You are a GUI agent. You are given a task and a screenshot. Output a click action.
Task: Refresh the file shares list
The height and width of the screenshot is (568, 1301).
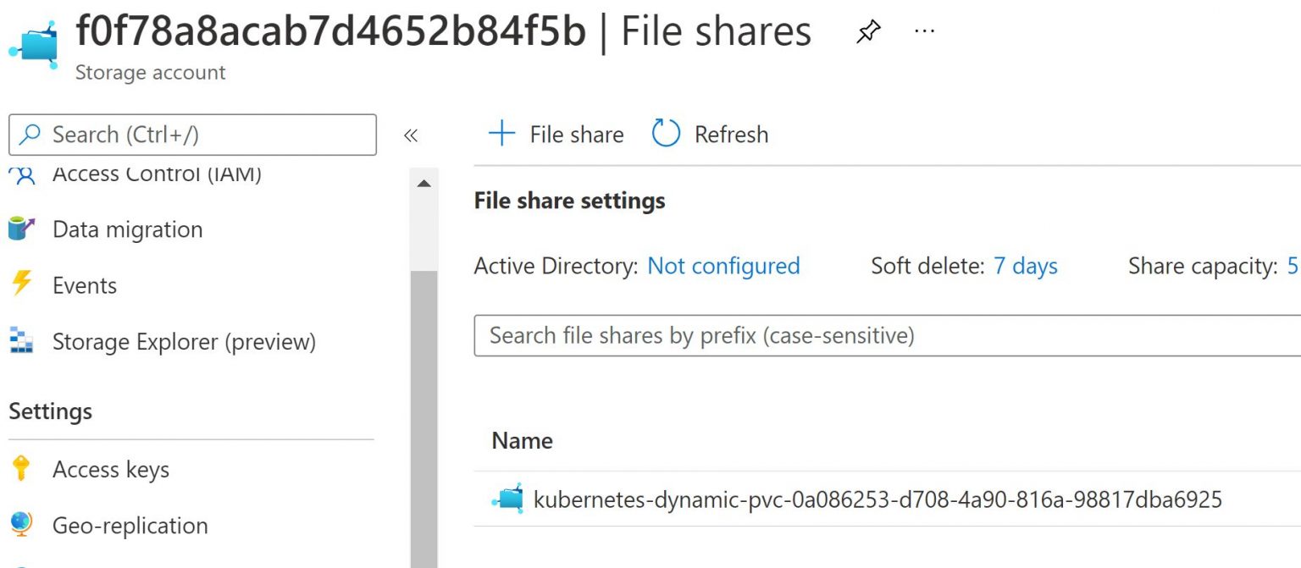point(710,134)
